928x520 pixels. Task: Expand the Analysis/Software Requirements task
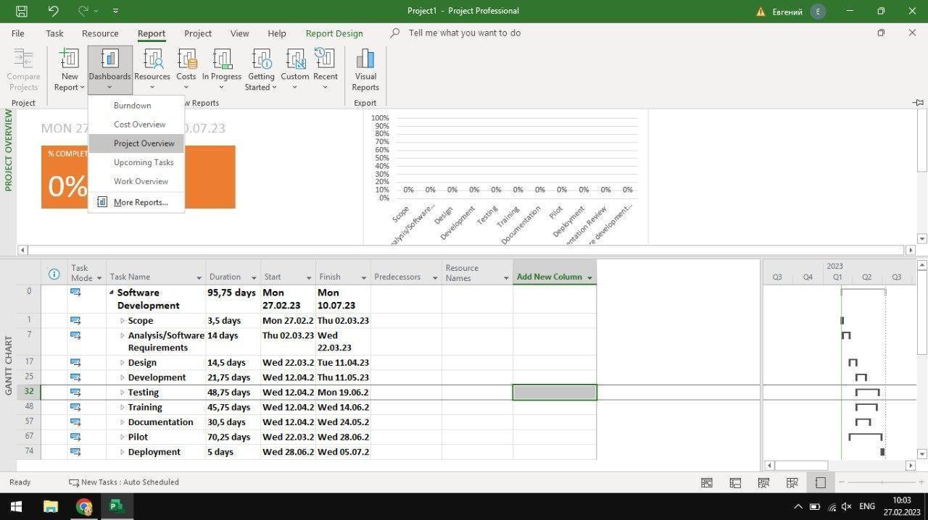123,336
